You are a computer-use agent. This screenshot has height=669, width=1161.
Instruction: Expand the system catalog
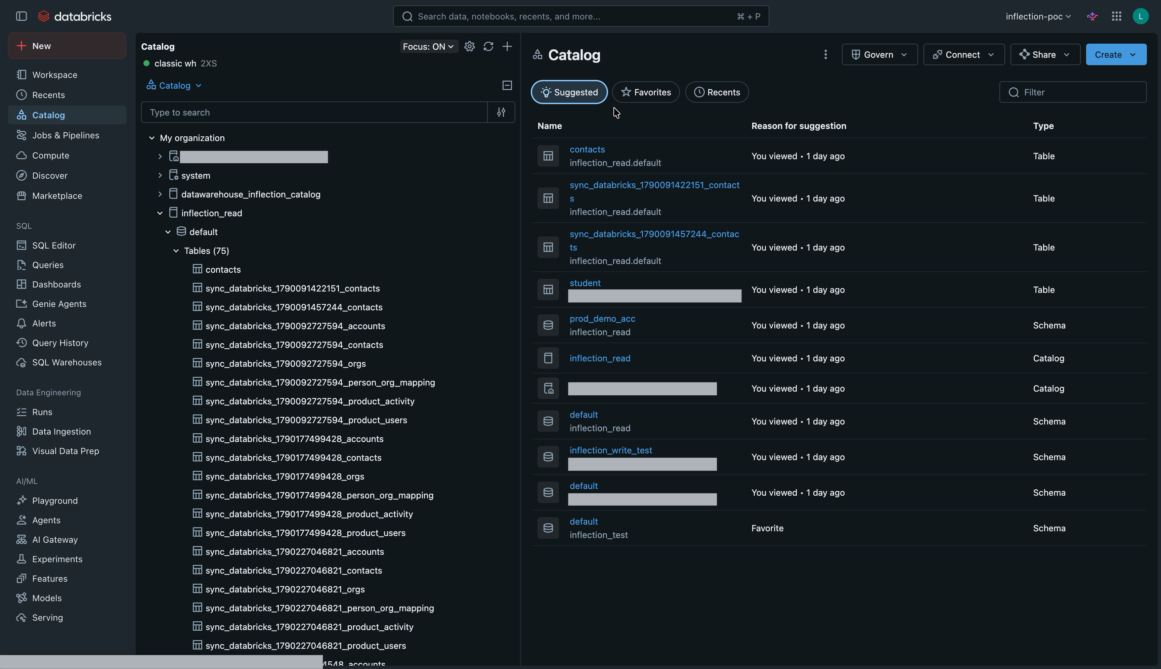tap(160, 176)
